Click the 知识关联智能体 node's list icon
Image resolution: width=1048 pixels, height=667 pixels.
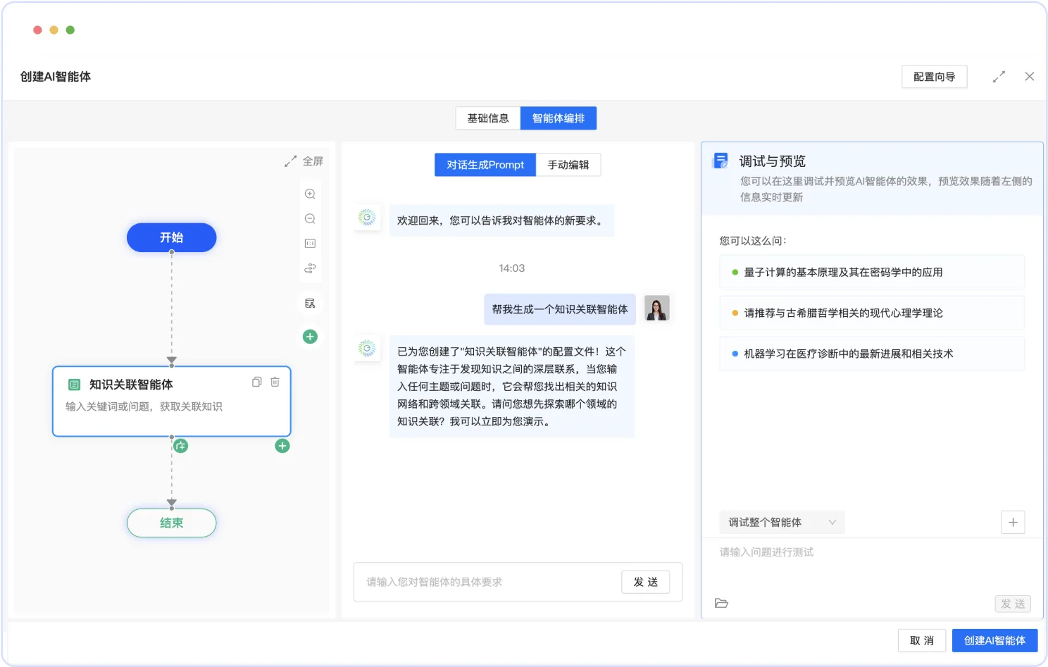74,385
